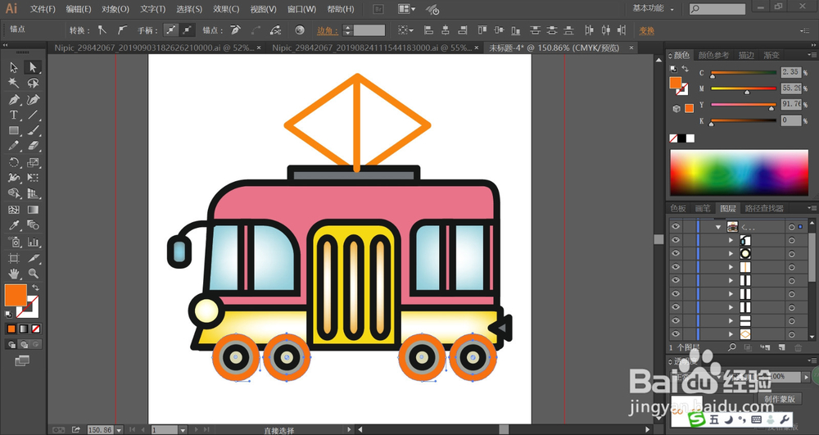Viewport: 819px width, 435px height.
Task: Enable Draw Normal mode
Action: point(11,345)
